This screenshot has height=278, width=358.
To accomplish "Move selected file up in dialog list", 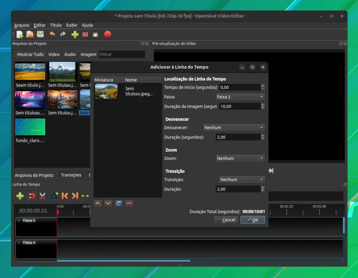I will (x=98, y=203).
